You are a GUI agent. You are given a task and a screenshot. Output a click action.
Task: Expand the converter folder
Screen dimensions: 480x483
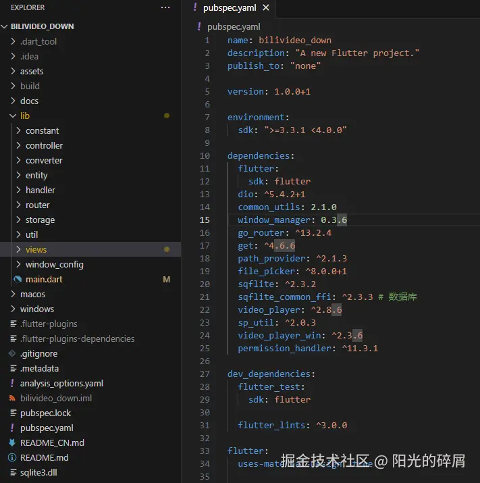[x=44, y=160]
